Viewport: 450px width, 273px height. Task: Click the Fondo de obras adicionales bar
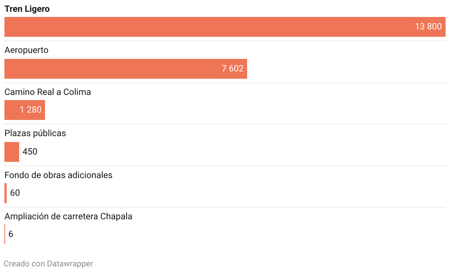point(6,193)
